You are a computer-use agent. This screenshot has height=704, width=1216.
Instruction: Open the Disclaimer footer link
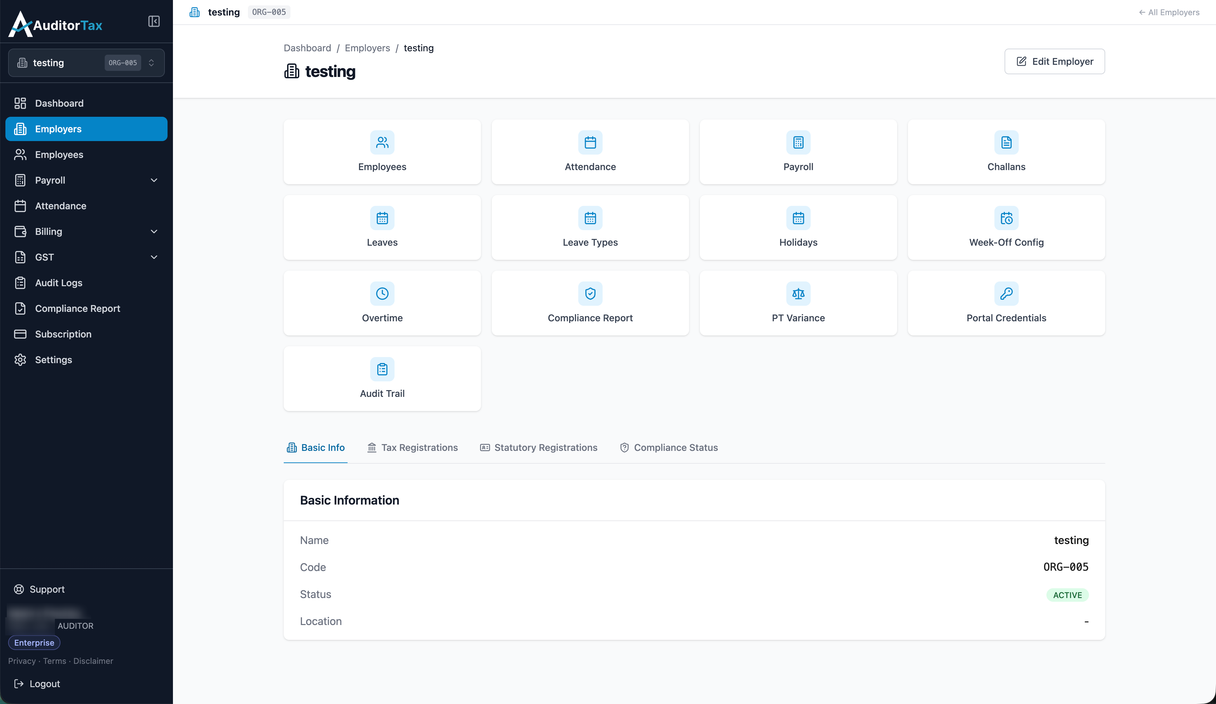pos(93,661)
